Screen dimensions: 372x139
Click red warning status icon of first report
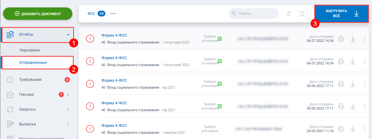(x=90, y=39)
